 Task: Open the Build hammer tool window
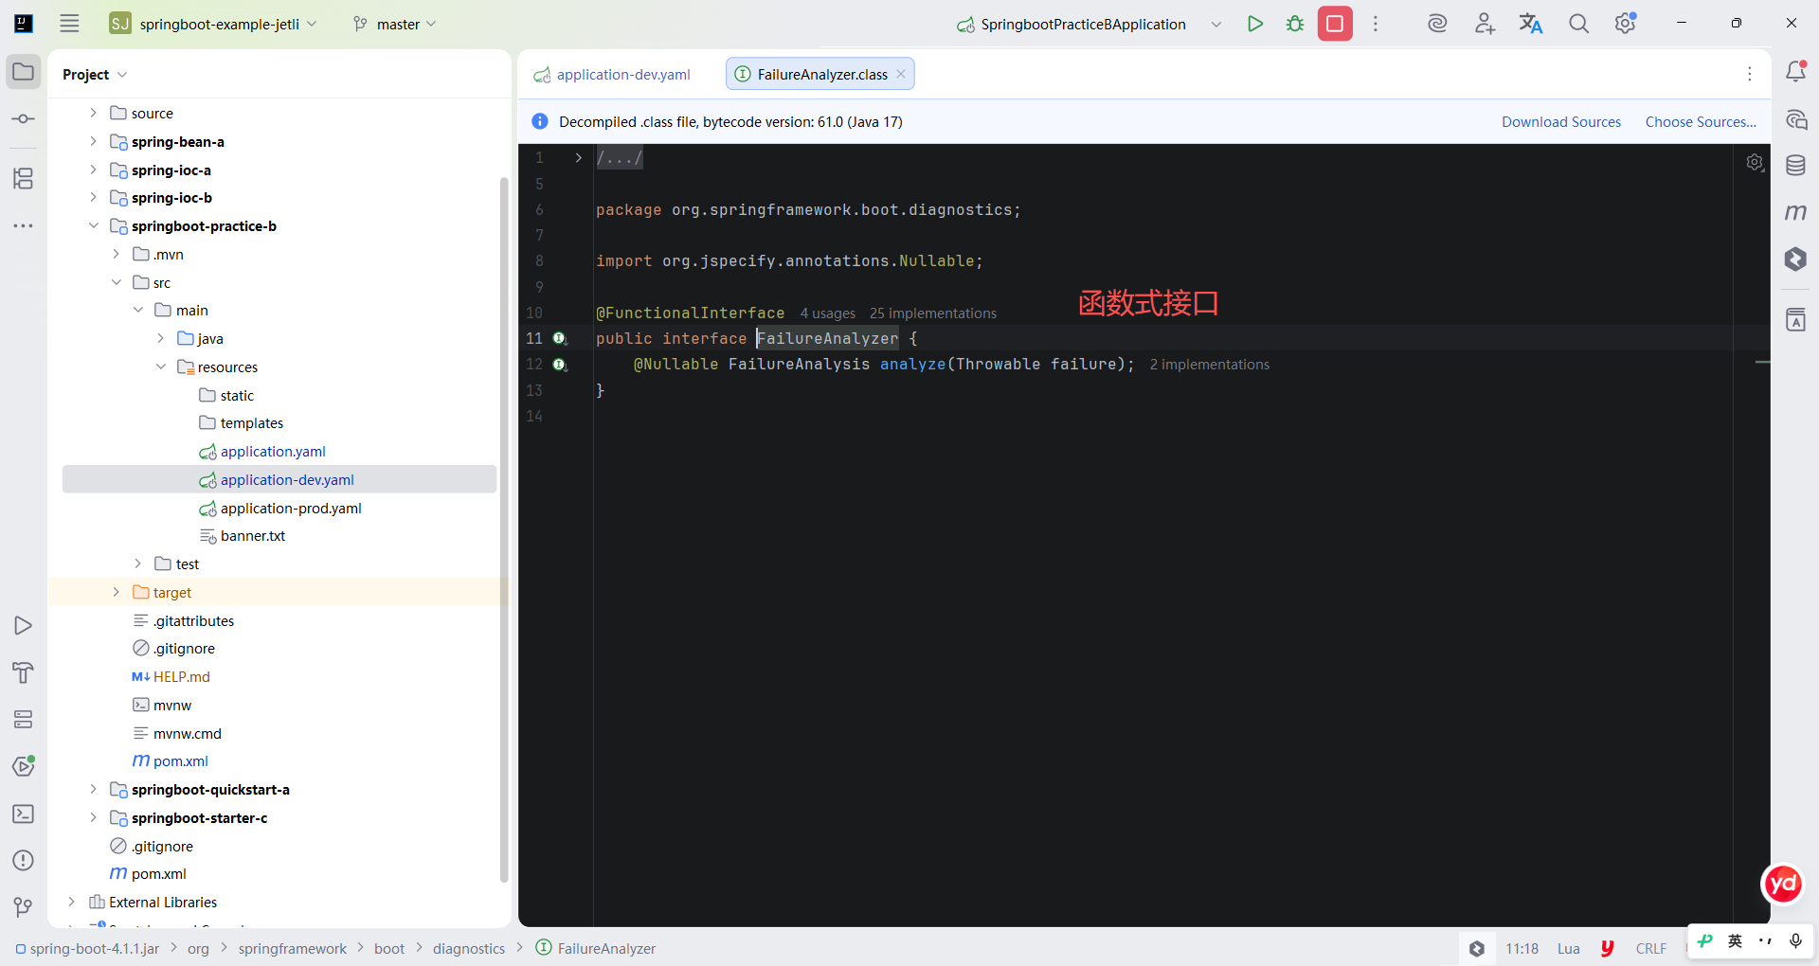(24, 672)
